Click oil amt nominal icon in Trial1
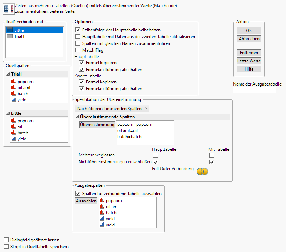This screenshot has width=286, height=252. (14, 87)
